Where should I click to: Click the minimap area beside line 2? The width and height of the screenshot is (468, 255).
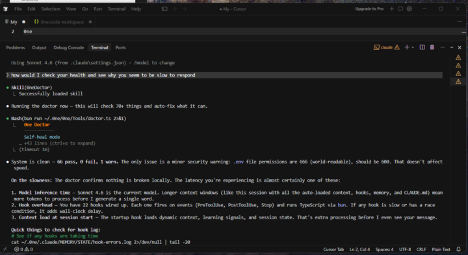coord(463,32)
